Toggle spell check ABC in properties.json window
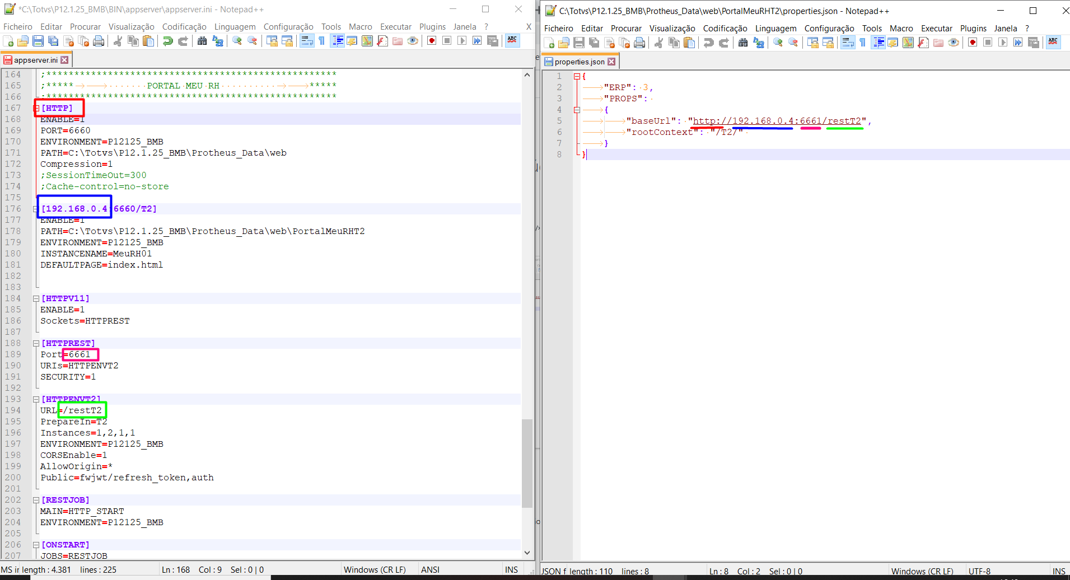Image resolution: width=1070 pixels, height=580 pixels. tap(1053, 42)
